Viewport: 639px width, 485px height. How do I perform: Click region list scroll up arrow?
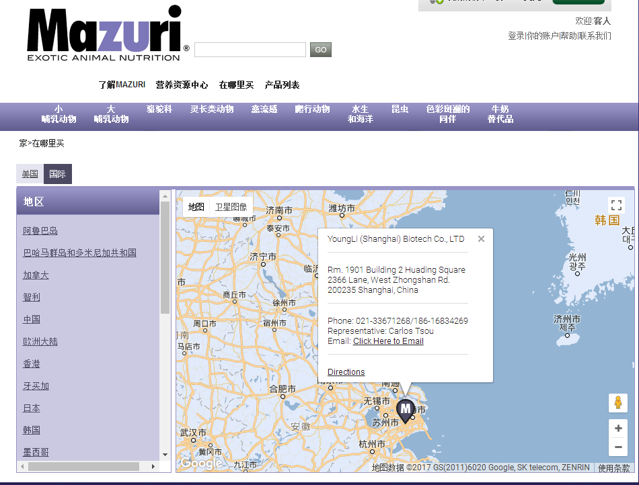pyautogui.click(x=165, y=196)
